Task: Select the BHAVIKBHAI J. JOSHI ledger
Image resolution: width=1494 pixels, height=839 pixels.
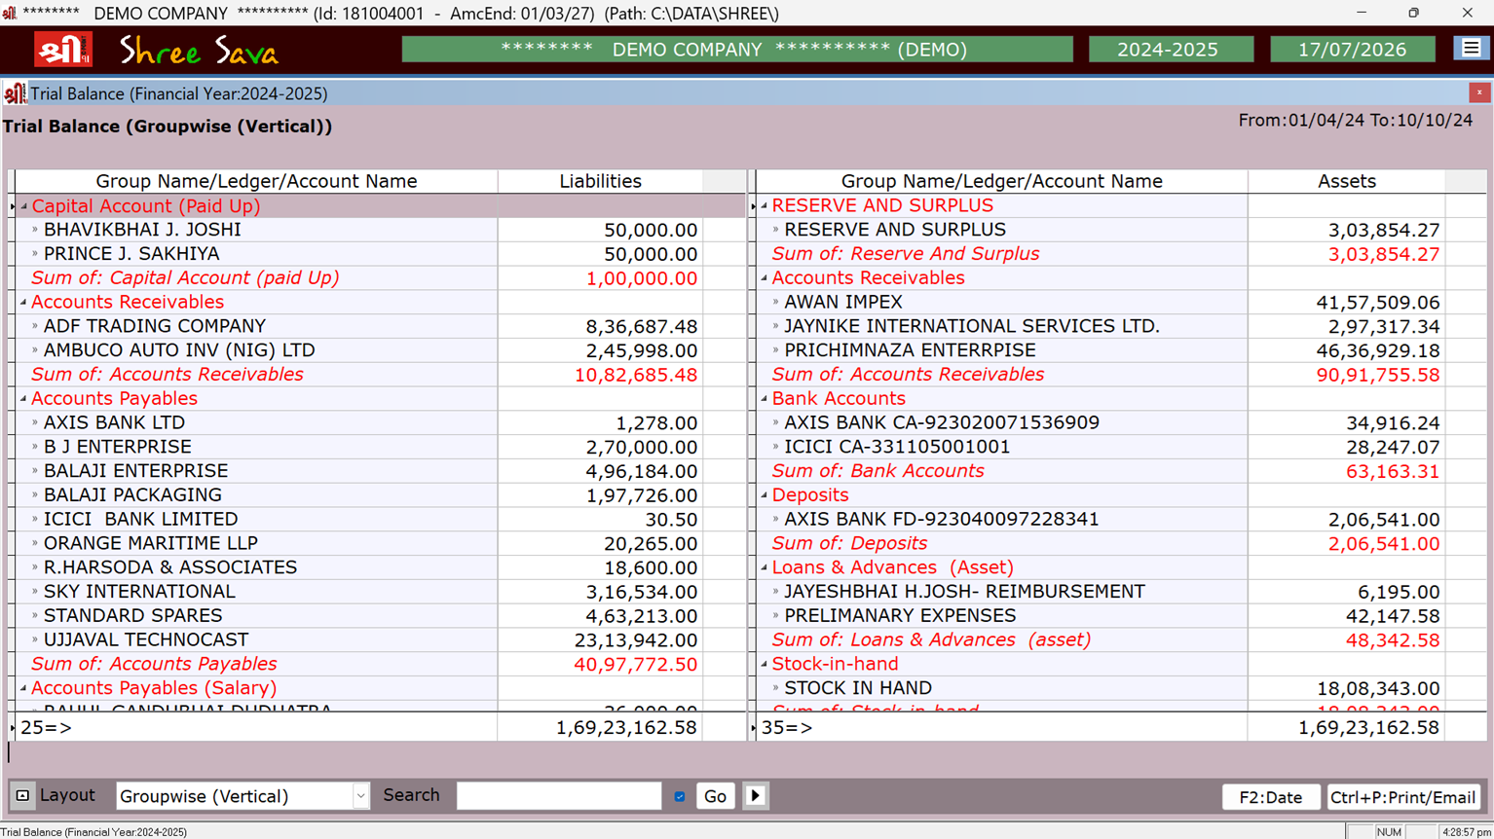Action: (142, 230)
